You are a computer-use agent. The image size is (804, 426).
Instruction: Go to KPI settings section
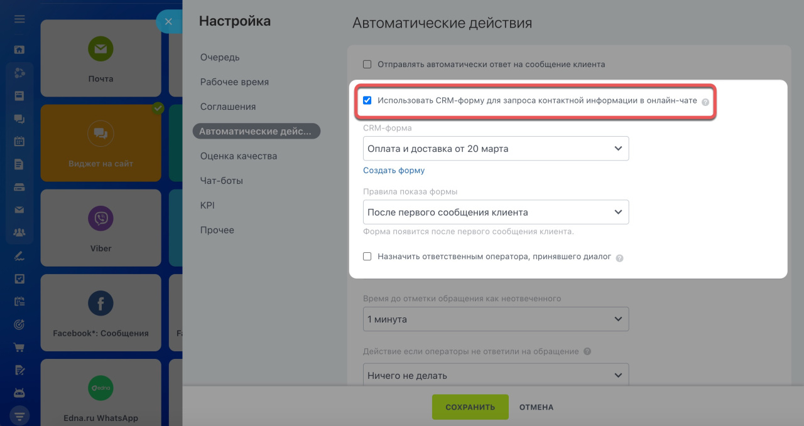click(x=208, y=205)
